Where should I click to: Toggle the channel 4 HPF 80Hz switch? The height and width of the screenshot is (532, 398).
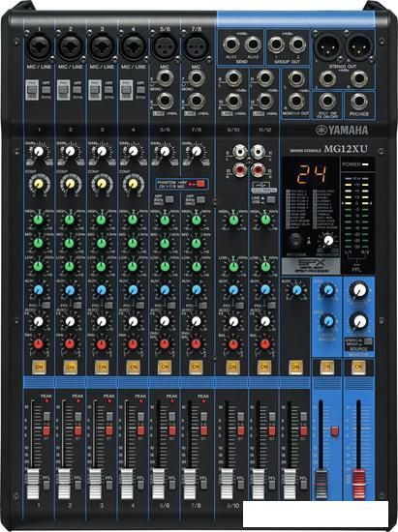[x=140, y=90]
